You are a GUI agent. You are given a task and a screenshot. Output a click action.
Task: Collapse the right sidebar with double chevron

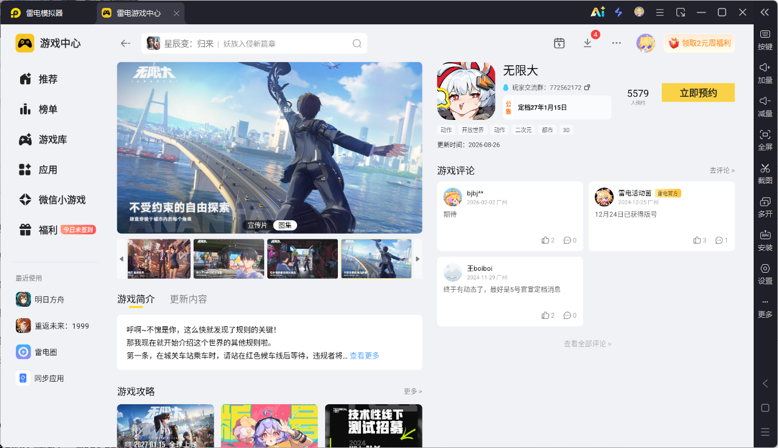765,12
